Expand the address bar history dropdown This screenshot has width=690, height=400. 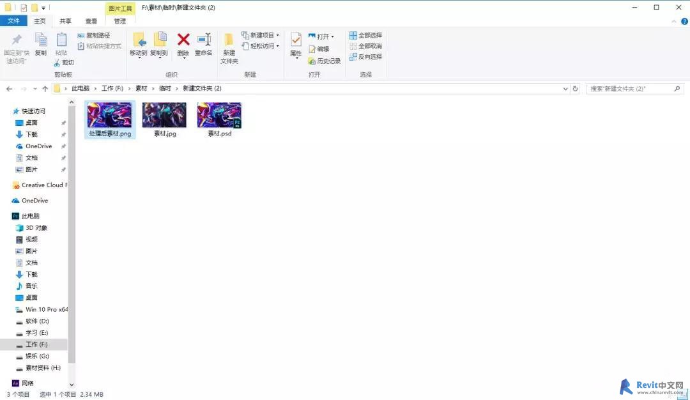565,88
